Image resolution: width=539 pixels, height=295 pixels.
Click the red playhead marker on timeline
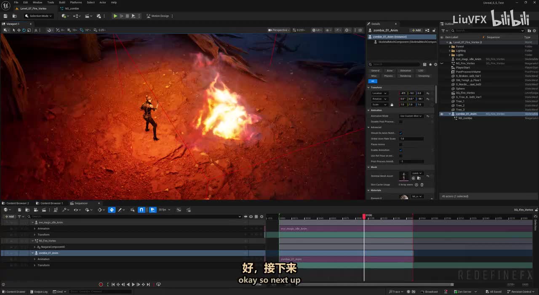(364, 216)
